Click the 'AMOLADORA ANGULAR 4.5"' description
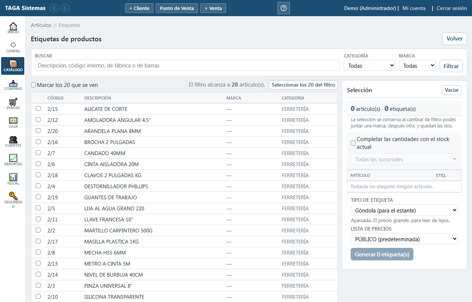The width and height of the screenshot is (472, 302). pos(118,120)
